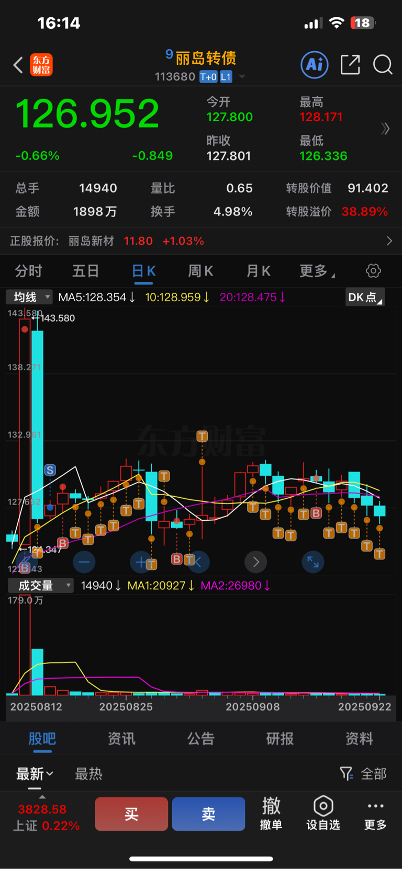The width and height of the screenshot is (402, 869).
Task: Open the Ai assistant icon
Action: (315, 65)
